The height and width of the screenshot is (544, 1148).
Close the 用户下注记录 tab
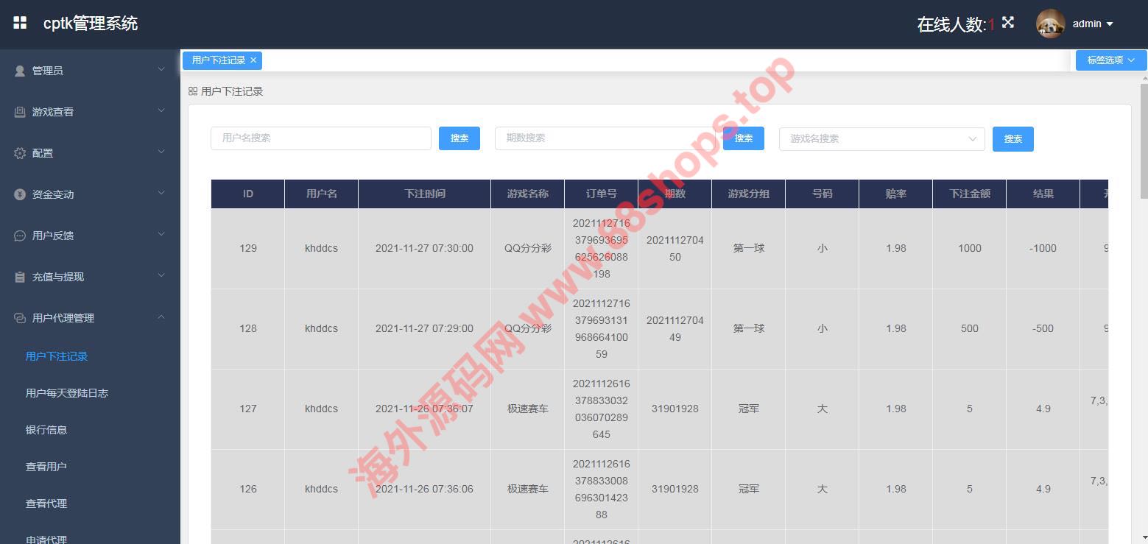click(x=253, y=60)
